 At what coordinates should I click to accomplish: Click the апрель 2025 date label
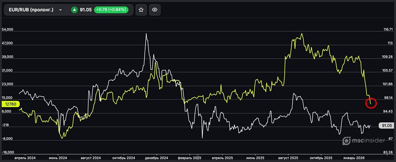tap(223, 158)
